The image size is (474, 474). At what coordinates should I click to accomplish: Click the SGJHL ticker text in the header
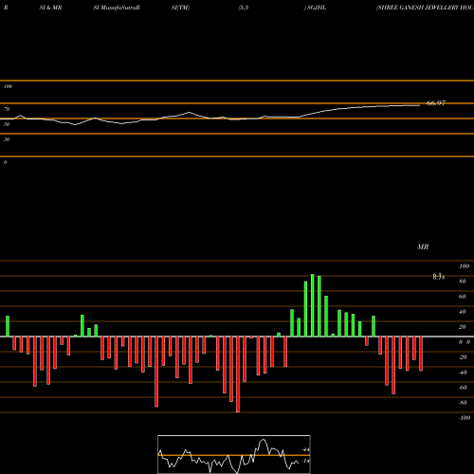click(x=317, y=8)
